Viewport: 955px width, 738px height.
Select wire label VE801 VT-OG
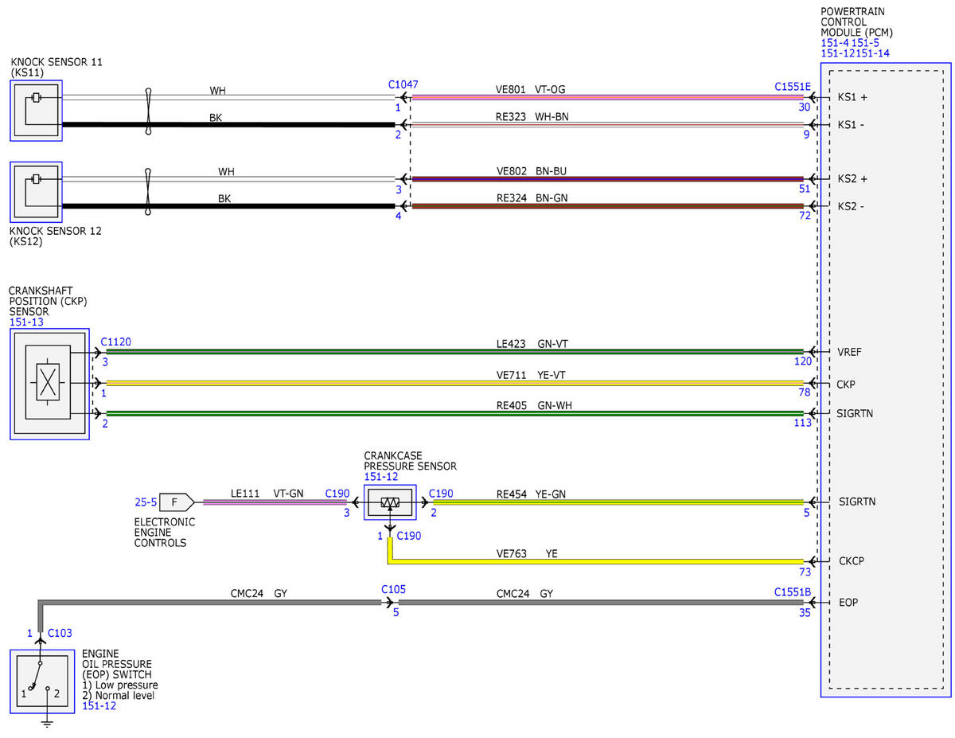531,91
